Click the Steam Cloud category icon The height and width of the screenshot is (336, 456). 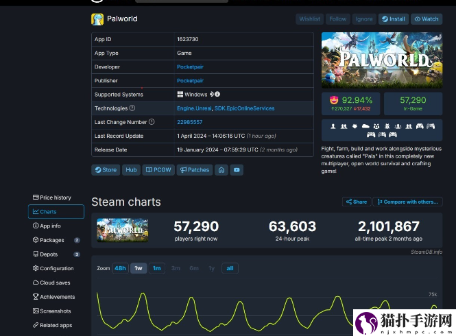click(x=365, y=126)
